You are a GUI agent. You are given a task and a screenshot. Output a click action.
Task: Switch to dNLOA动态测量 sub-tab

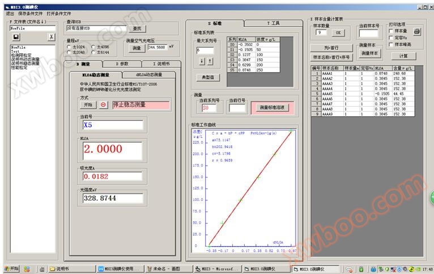[x=148, y=74]
